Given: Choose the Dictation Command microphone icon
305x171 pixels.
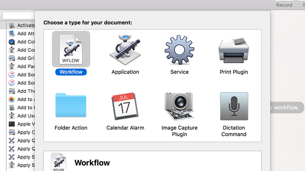Looking at the screenshot, I should pyautogui.click(x=234, y=106).
